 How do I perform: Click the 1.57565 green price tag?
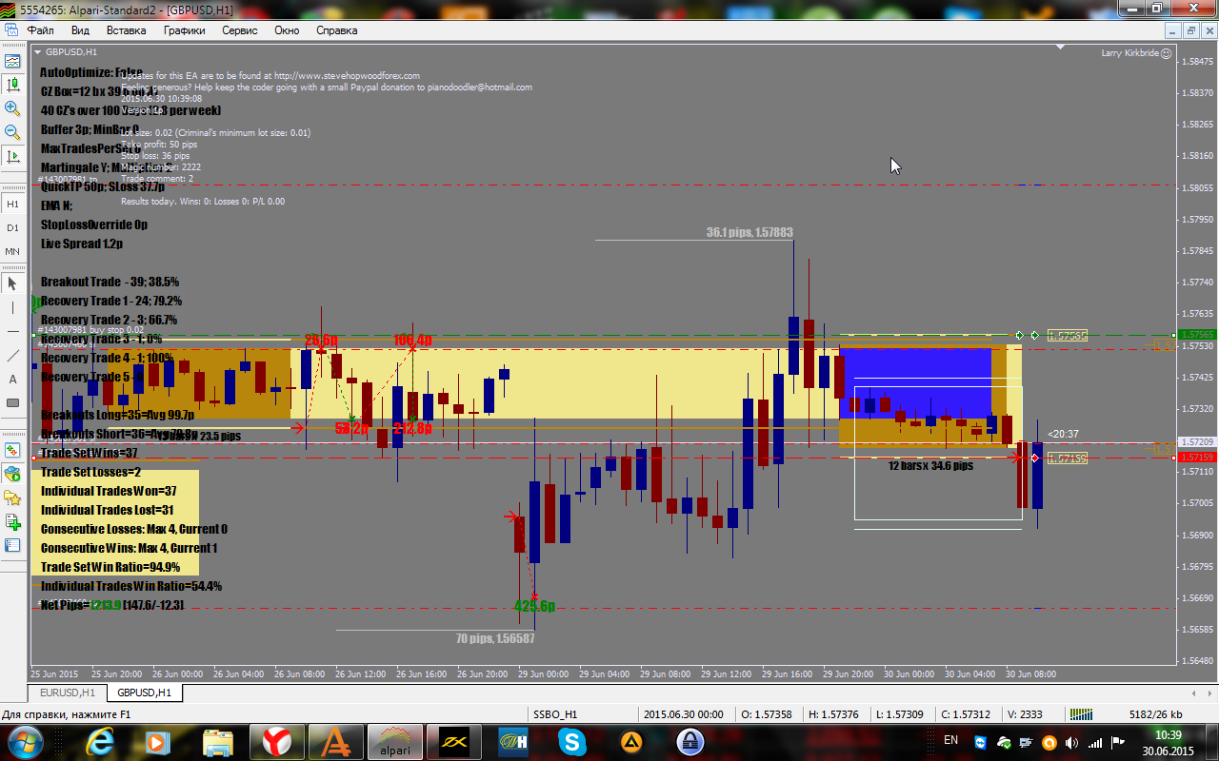(x=1197, y=335)
